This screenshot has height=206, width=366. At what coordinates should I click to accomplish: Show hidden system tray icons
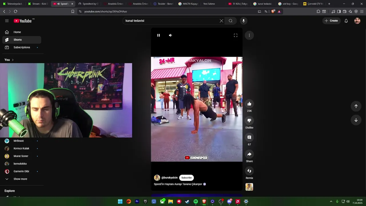(x=331, y=201)
